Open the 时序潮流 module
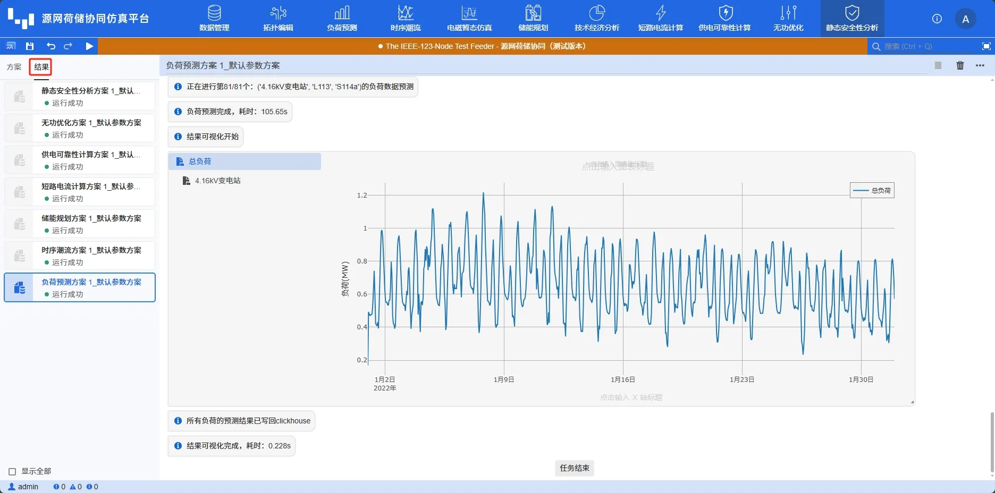Image resolution: width=995 pixels, height=493 pixels. pos(406,19)
